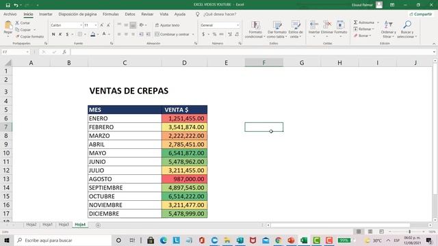This screenshot has height=246, width=438.
Task: Toggle bold N formatting
Action: click(53, 34)
